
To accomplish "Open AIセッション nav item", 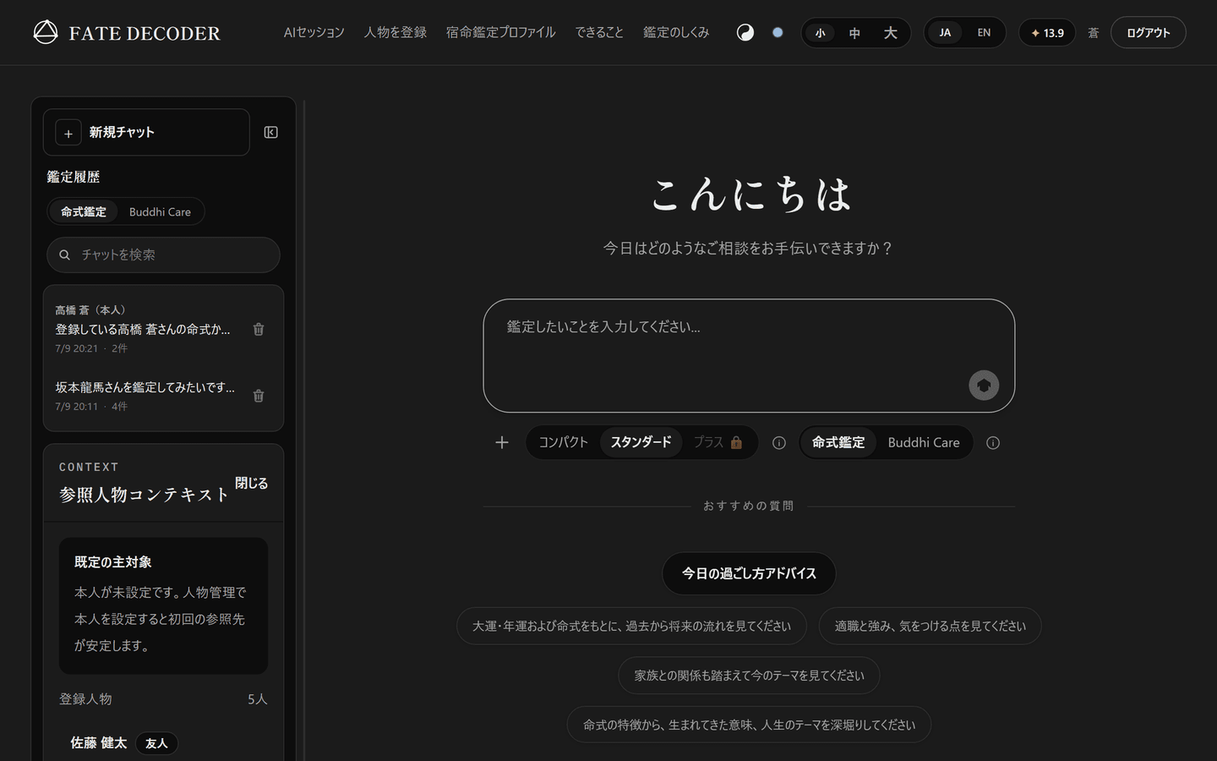I will [x=314, y=32].
